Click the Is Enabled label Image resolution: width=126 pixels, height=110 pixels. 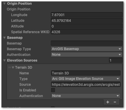[28, 90]
